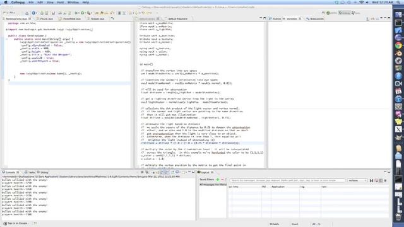Open the File menu

coord(31,3)
